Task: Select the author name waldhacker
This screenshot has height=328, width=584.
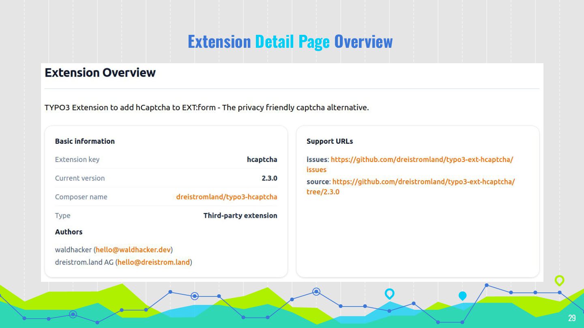Action: click(73, 250)
